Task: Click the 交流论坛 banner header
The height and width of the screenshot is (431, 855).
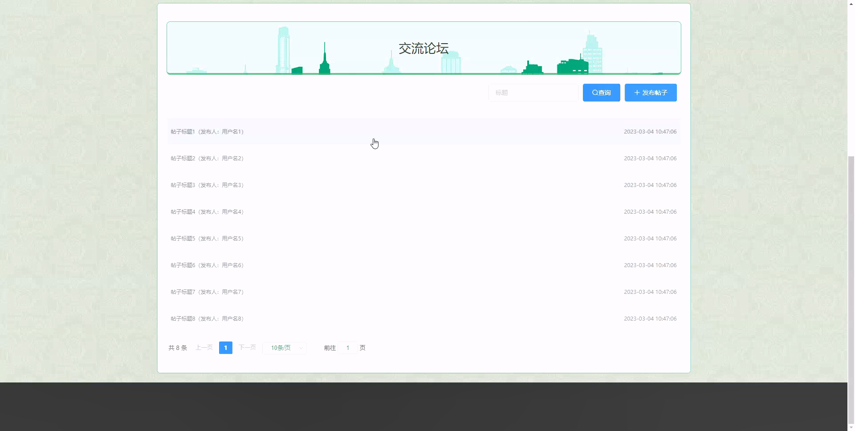Action: point(423,48)
